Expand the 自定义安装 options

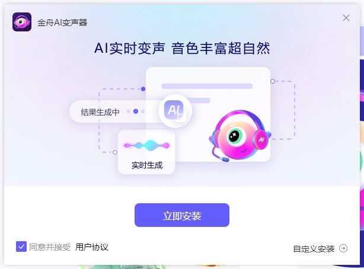[x=314, y=249]
